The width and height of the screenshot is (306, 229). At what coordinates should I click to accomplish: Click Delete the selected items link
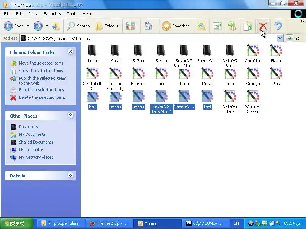[x=42, y=97]
